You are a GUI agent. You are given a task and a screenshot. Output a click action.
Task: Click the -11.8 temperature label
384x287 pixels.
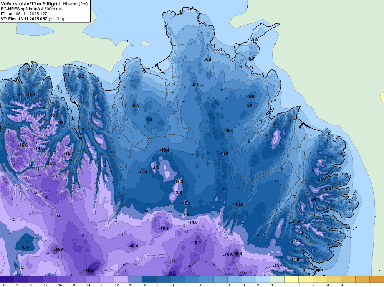tap(295, 259)
